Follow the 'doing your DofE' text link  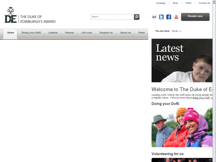(201, 98)
